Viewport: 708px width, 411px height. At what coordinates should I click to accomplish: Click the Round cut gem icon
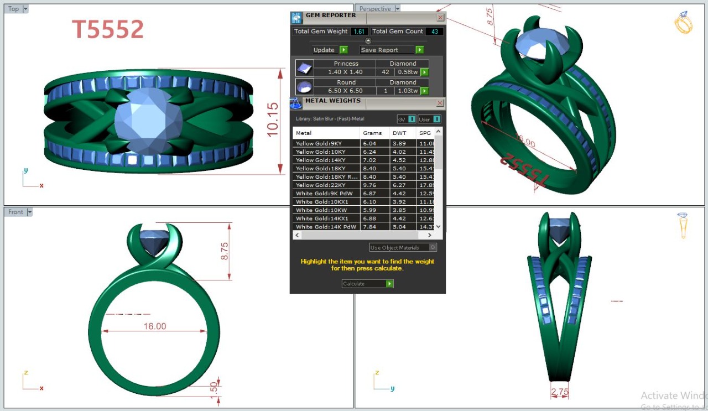(304, 86)
